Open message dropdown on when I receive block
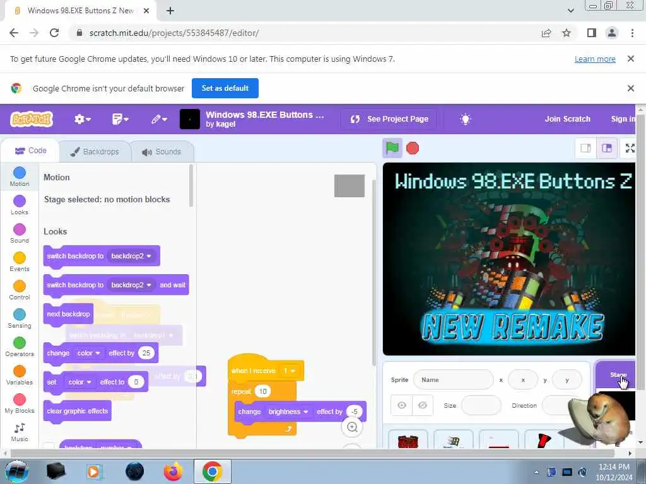The height and width of the screenshot is (484, 646). click(x=289, y=371)
